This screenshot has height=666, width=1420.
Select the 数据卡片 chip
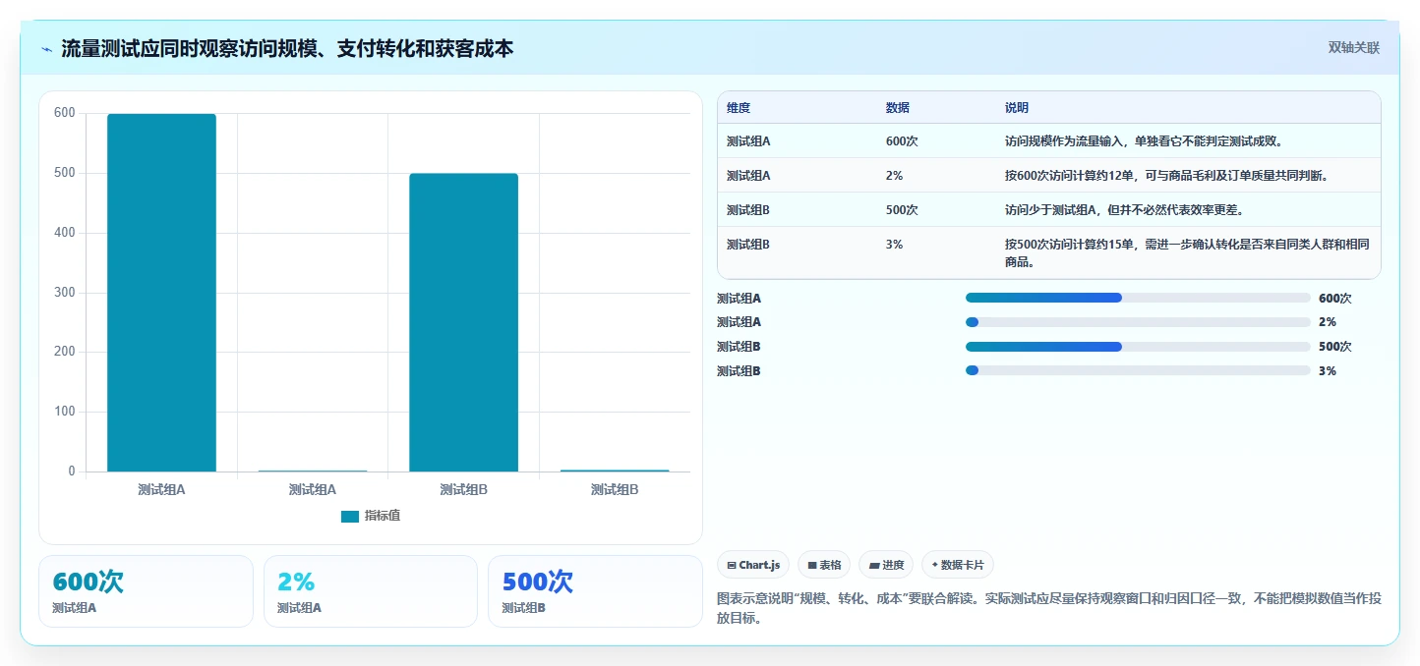(958, 565)
